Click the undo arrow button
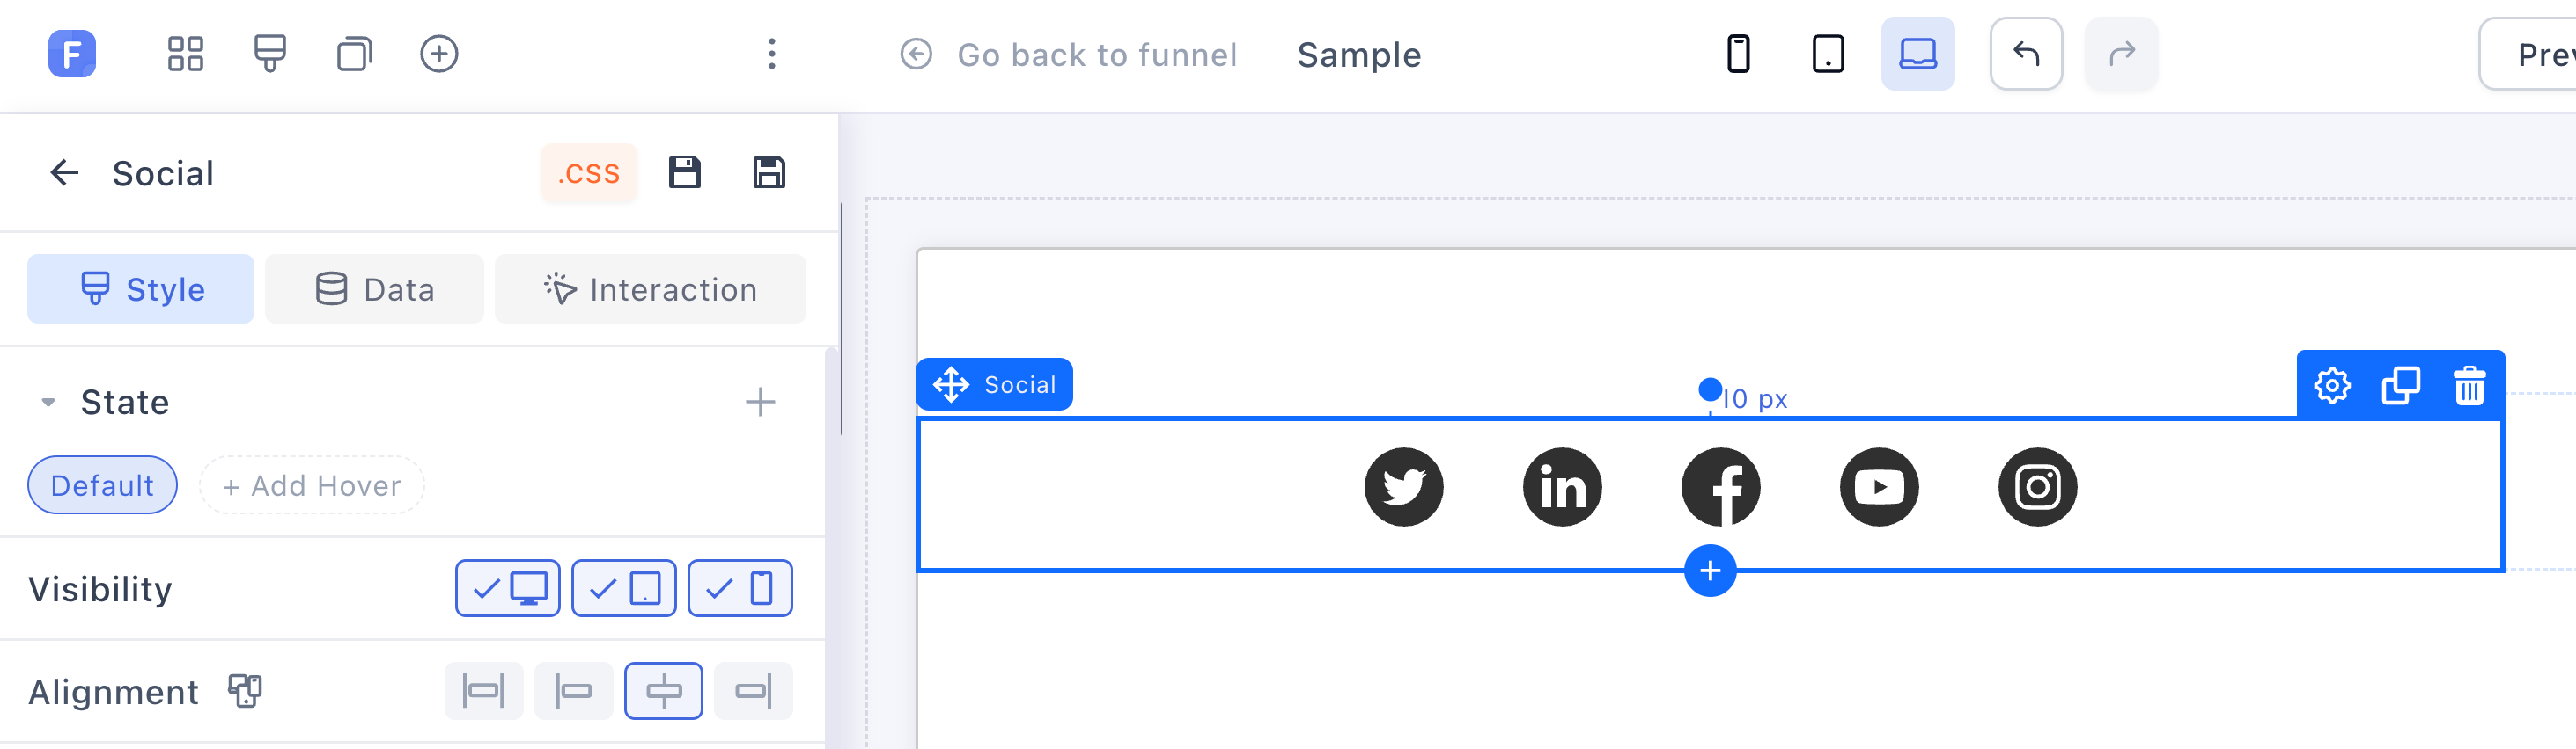Image resolution: width=2576 pixels, height=749 pixels. click(x=2026, y=54)
